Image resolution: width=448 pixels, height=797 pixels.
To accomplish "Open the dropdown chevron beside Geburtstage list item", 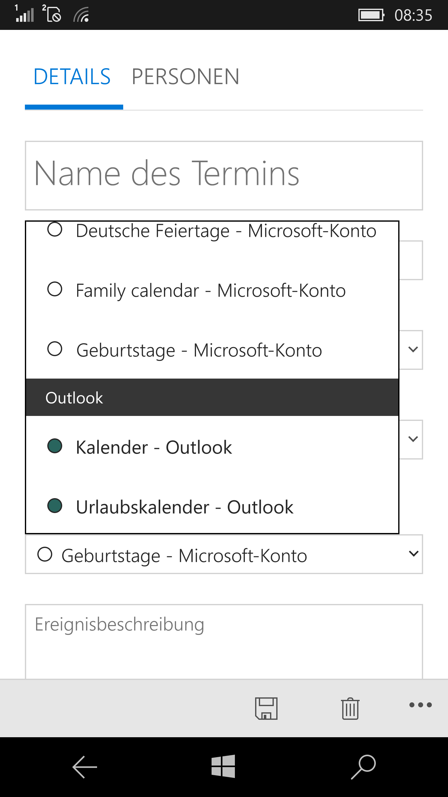I will (413, 349).
